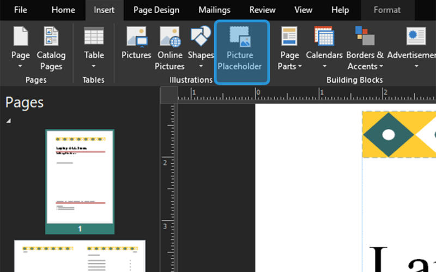
Task: Expand the Shapes dropdown arrow
Action: (x=201, y=66)
